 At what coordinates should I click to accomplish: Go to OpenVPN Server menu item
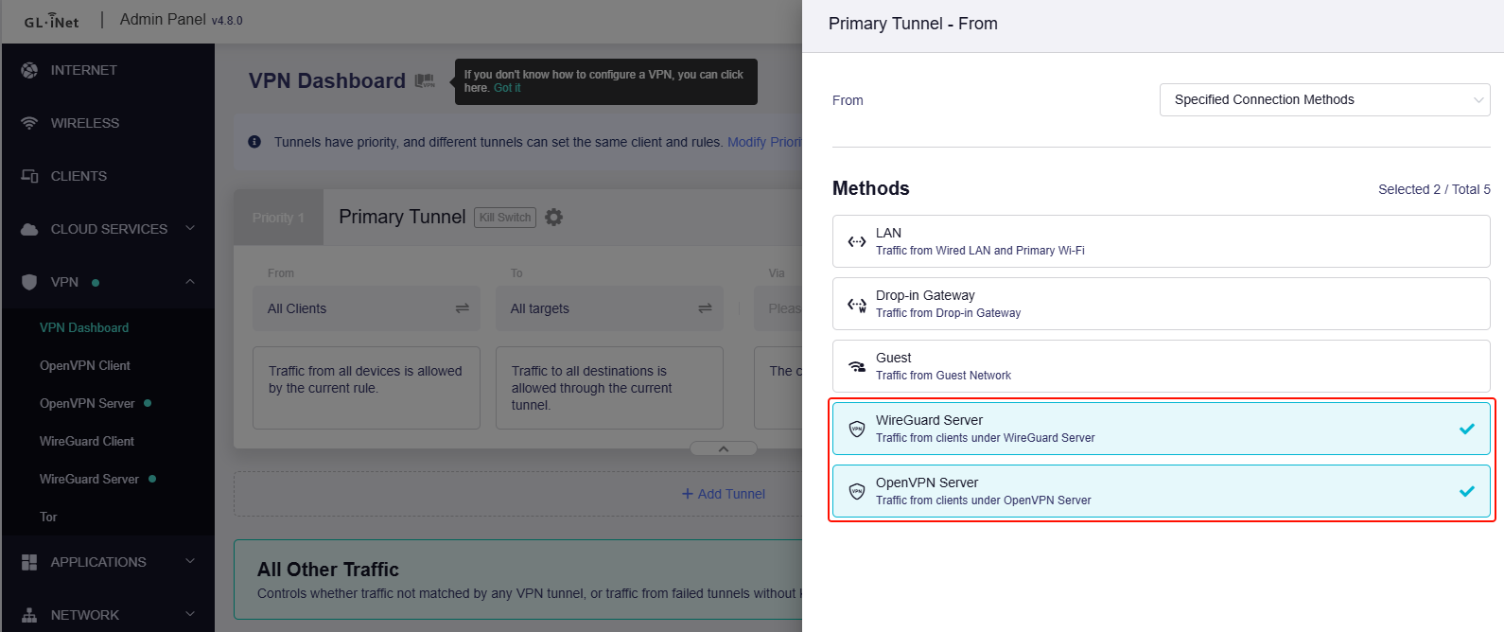(x=87, y=403)
